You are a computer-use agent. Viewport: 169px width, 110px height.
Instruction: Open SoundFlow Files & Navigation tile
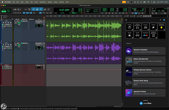coord(137,27)
